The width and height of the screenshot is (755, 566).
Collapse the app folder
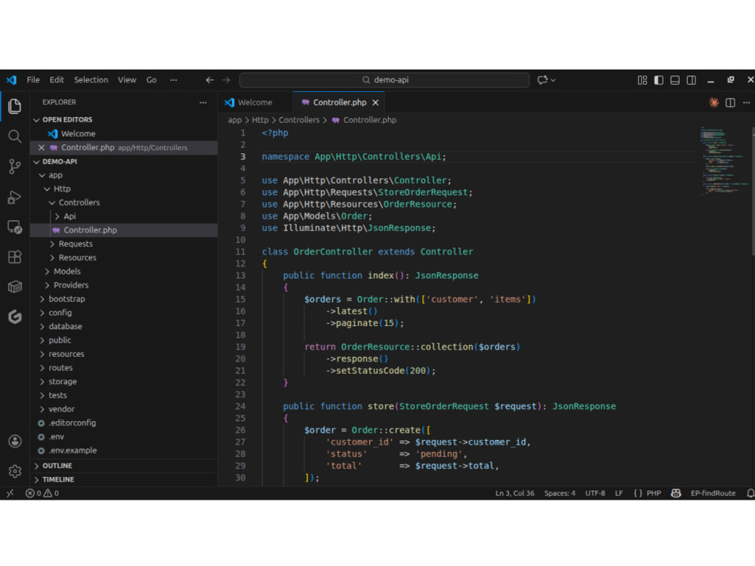(55, 175)
